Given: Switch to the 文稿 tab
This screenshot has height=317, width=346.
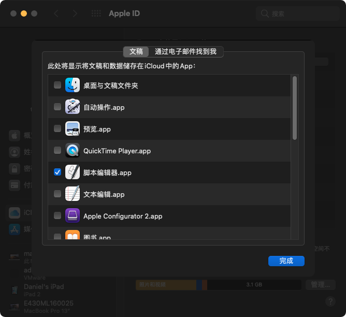Looking at the screenshot, I should click(136, 52).
